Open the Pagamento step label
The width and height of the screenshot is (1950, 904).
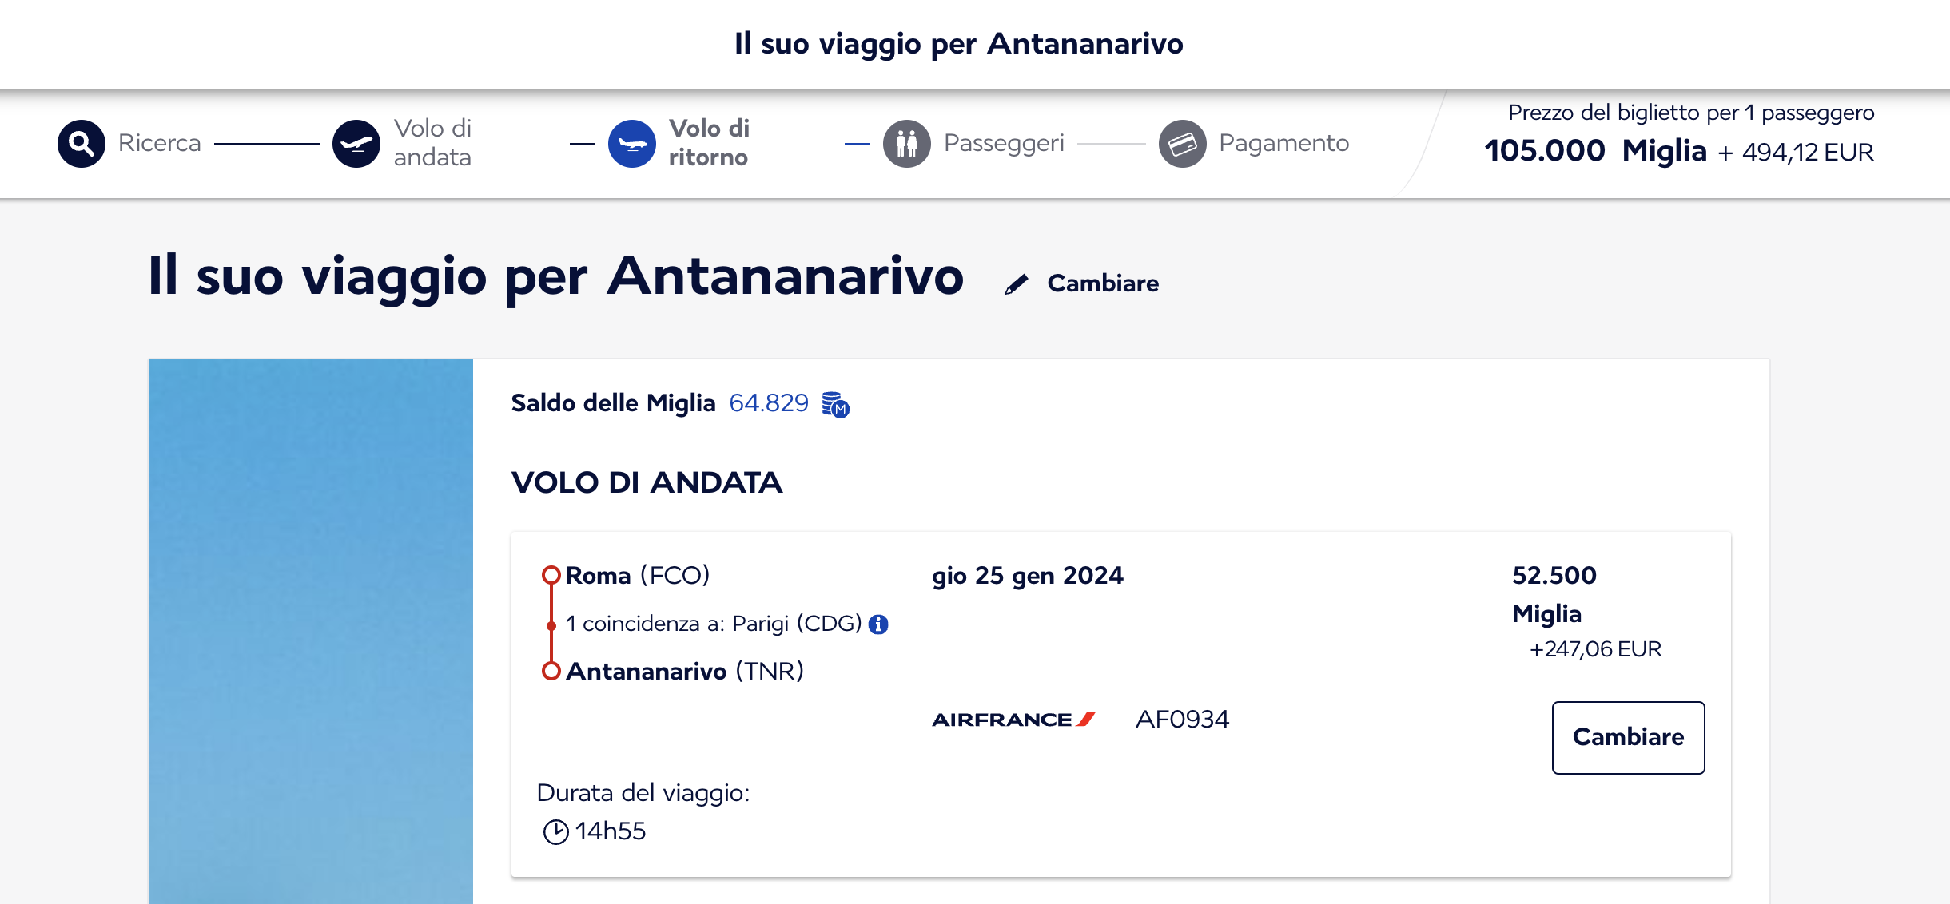(x=1284, y=143)
